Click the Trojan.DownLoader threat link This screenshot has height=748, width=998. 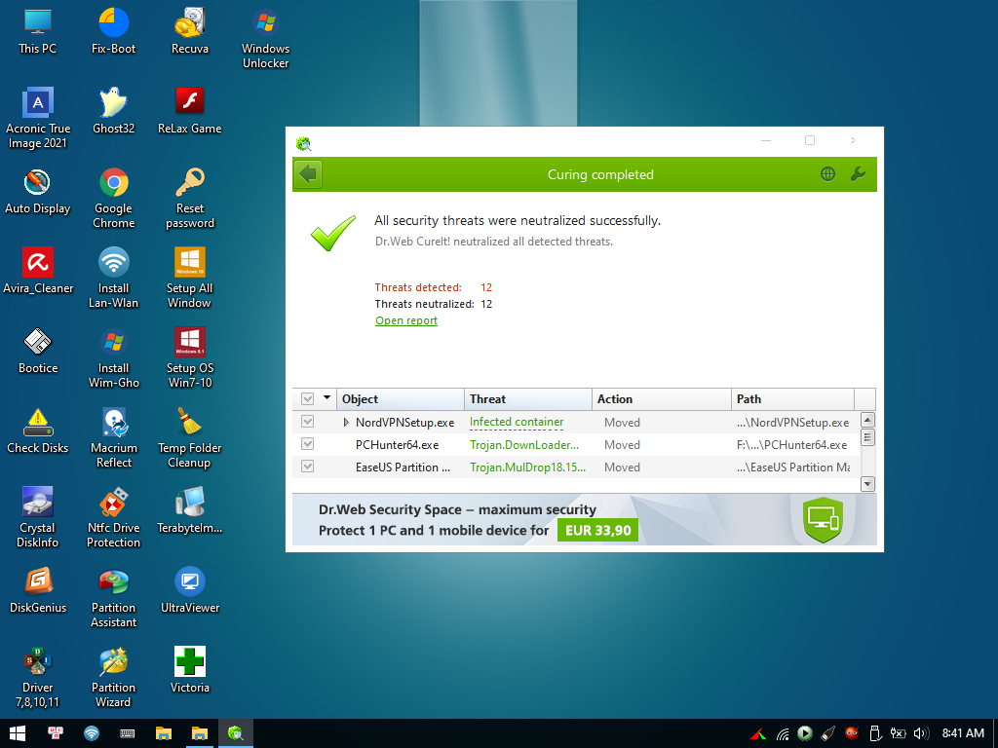(524, 444)
